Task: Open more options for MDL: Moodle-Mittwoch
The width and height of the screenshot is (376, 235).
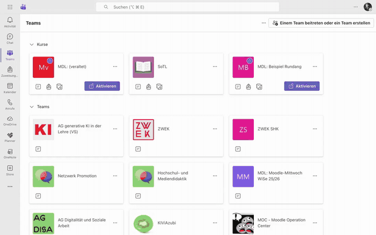Action: tap(315, 176)
